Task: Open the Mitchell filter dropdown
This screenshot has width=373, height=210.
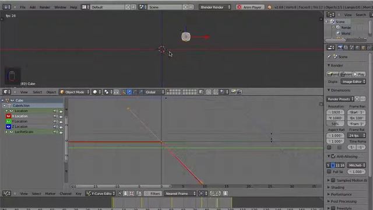Action: tap(356, 165)
